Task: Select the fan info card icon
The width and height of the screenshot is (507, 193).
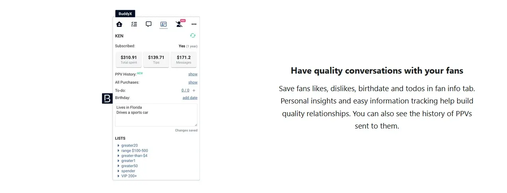Action: [163, 24]
